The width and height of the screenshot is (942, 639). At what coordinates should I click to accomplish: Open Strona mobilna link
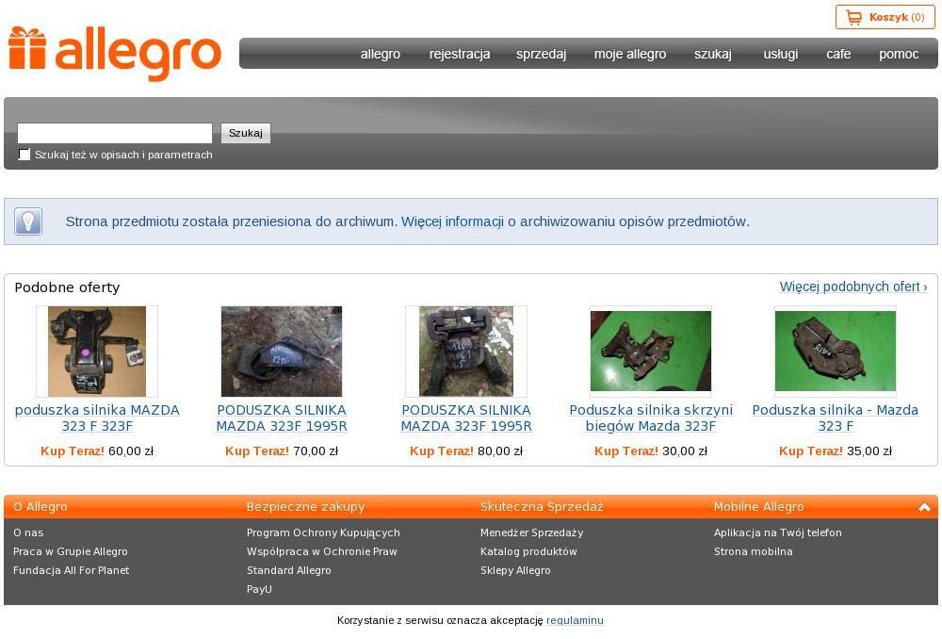coord(753,551)
